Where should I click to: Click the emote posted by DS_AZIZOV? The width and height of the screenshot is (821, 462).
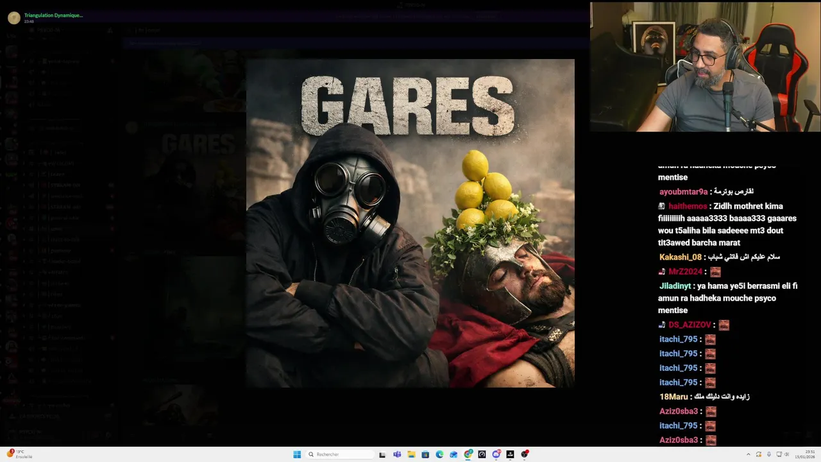coord(724,325)
